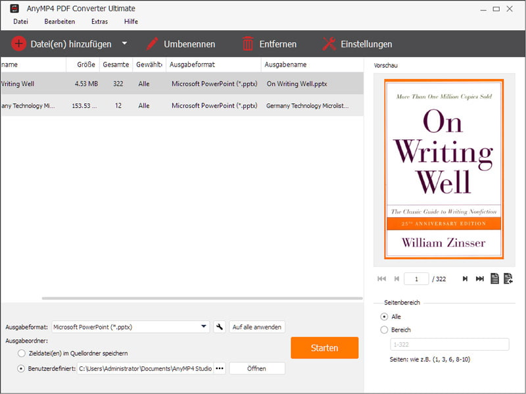Open the Hilfe menu
This screenshot has width=526, height=394.
[x=131, y=22]
